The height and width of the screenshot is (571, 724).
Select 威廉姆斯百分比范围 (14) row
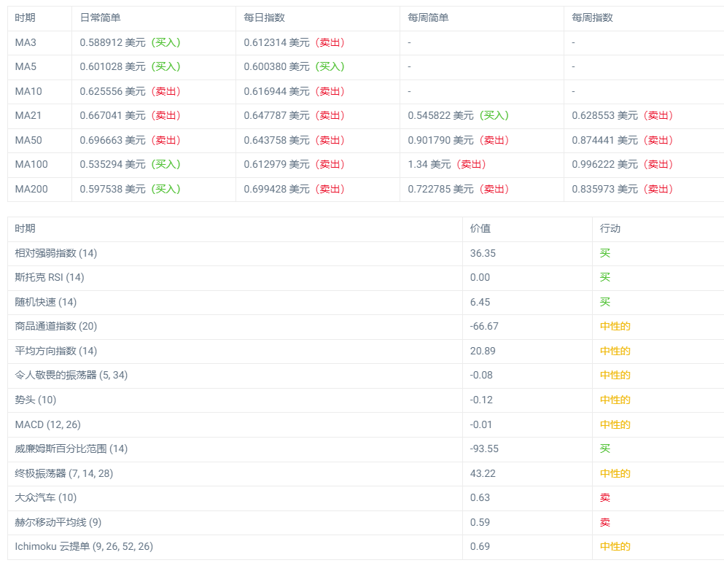pyautogui.click(x=366, y=449)
